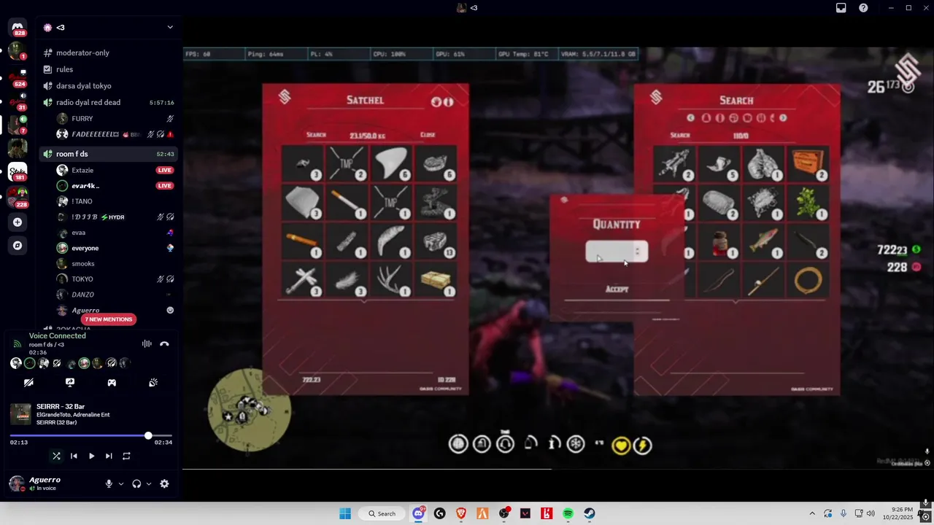Start an activity with the gamepad icon
Viewport: 934px width, 525px height.
(112, 382)
